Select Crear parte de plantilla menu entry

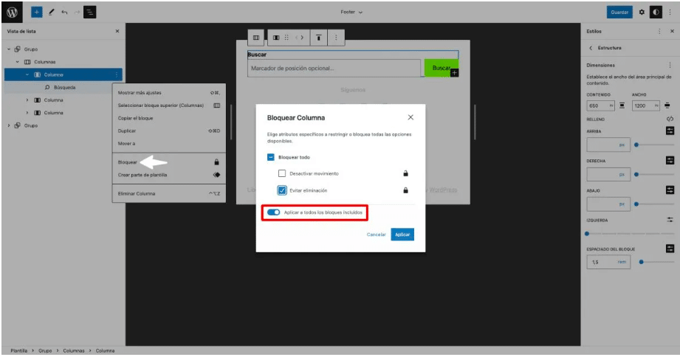coord(168,175)
